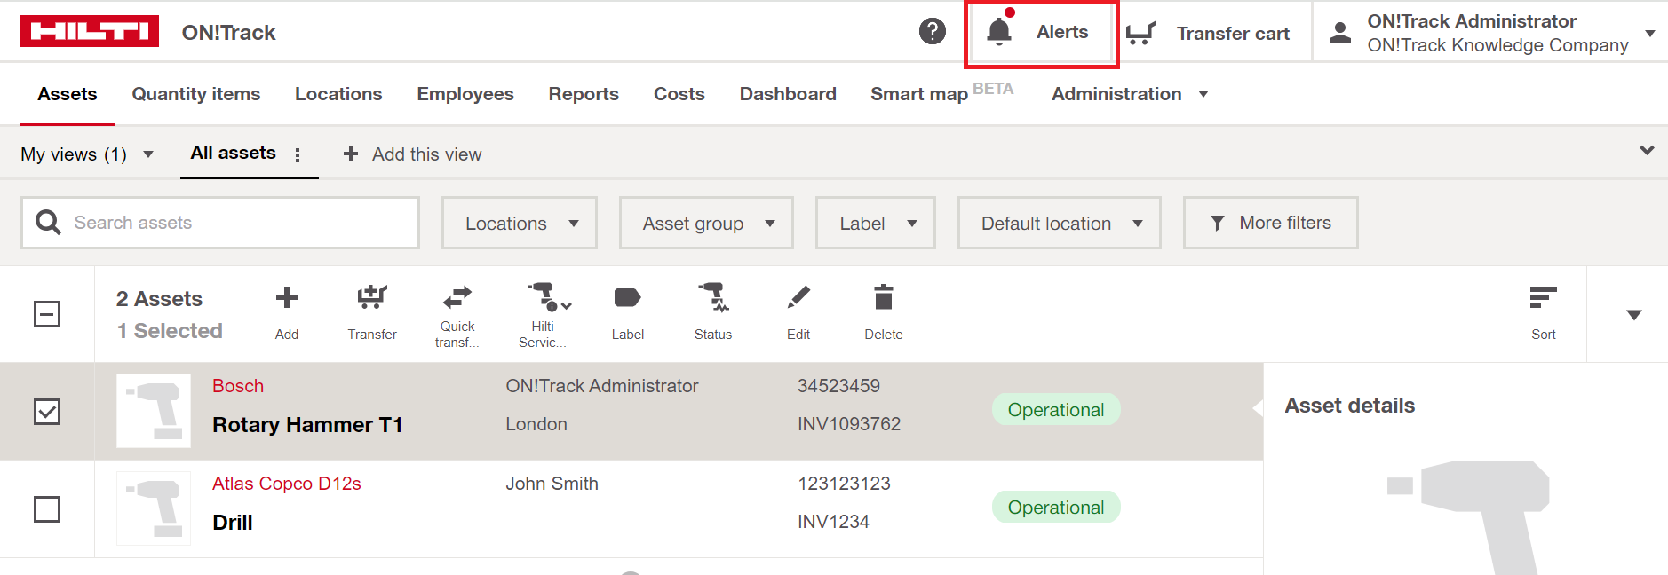Click the 34523459 serial number
1668x575 pixels.
tap(838, 386)
